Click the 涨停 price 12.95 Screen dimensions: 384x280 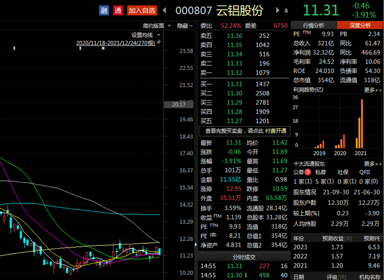(x=234, y=189)
